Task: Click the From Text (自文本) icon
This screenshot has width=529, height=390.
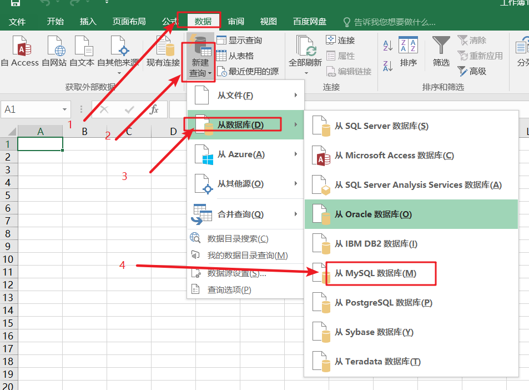Action: tap(84, 46)
